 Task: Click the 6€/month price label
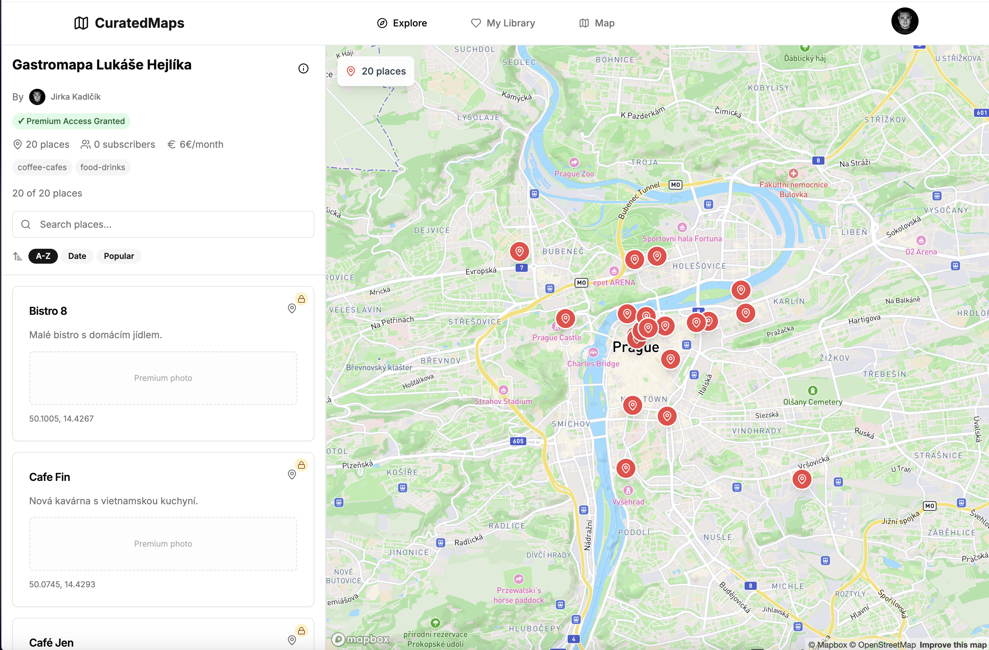(195, 144)
